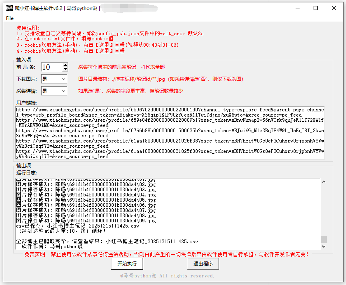Click the spinbox down arrow for 前几条

click(x=65, y=69)
